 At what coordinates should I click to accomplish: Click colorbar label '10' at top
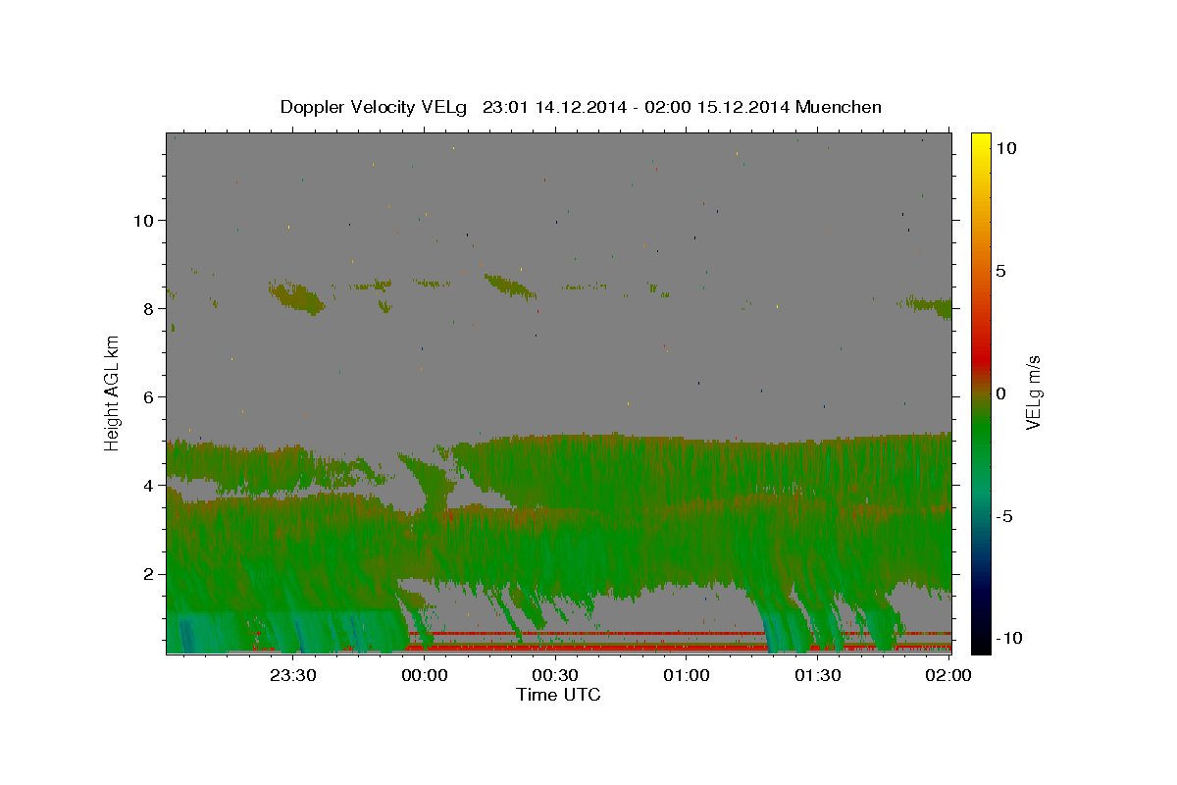[1005, 148]
